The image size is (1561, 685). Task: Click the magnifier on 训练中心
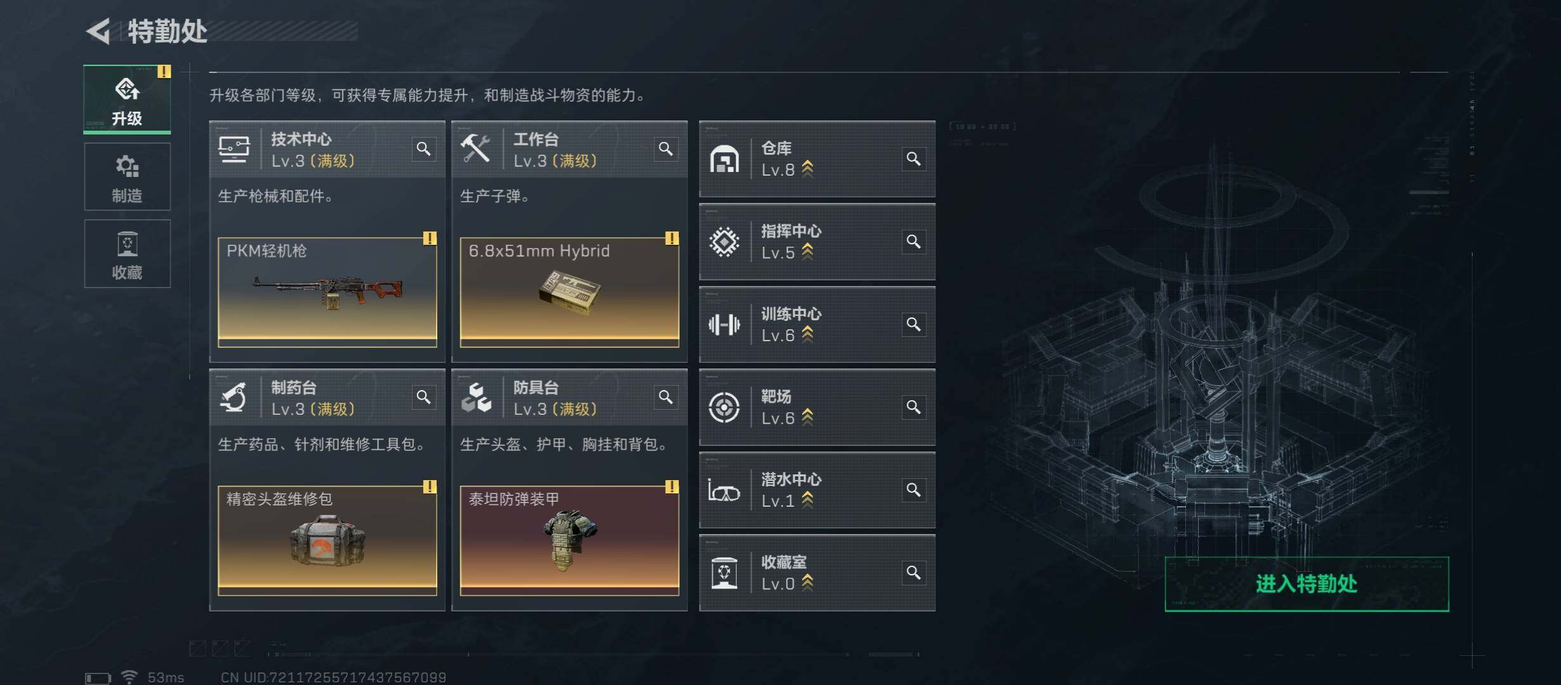point(914,324)
